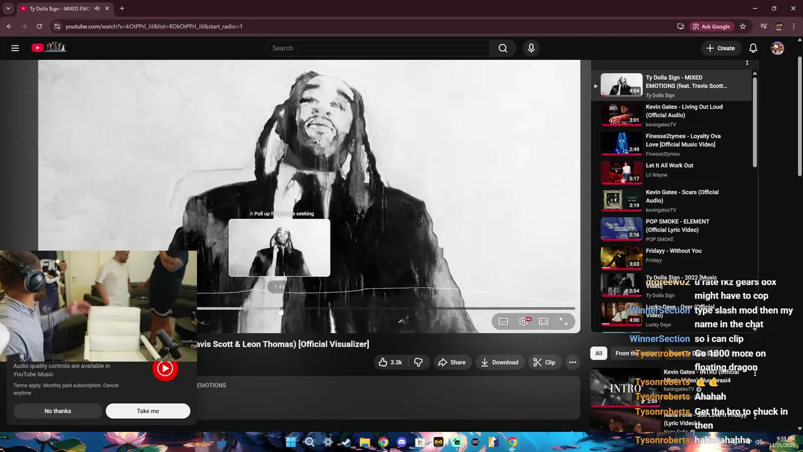Play Kevin Gates - Scars (Official Audio)
The image size is (803, 452).
[671, 201]
